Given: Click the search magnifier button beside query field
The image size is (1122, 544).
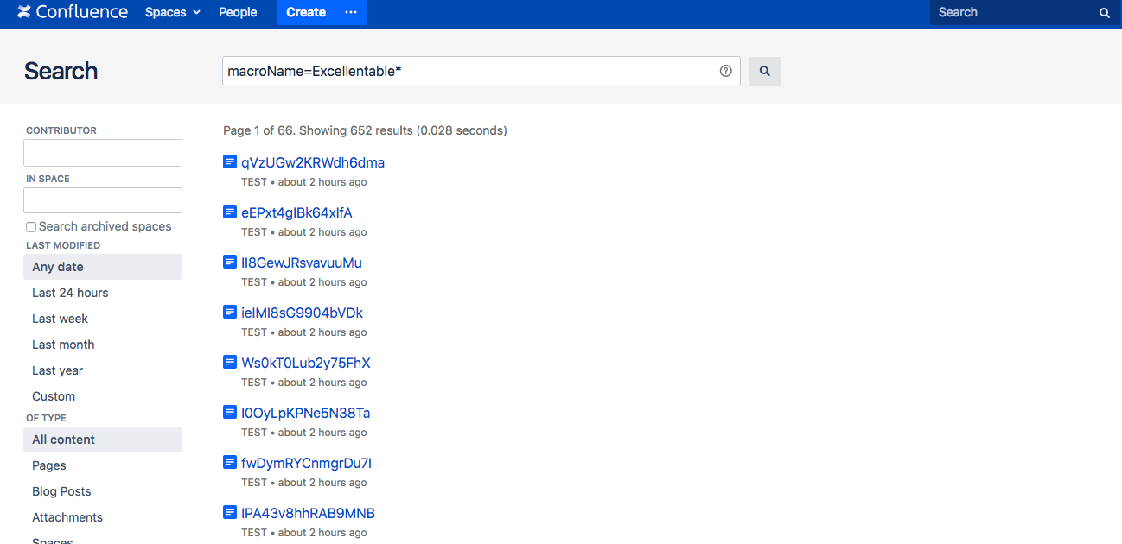Looking at the screenshot, I should 764,72.
